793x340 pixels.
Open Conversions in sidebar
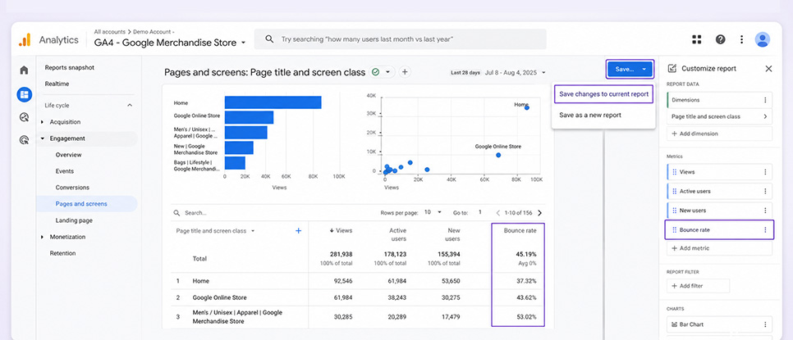click(x=72, y=187)
